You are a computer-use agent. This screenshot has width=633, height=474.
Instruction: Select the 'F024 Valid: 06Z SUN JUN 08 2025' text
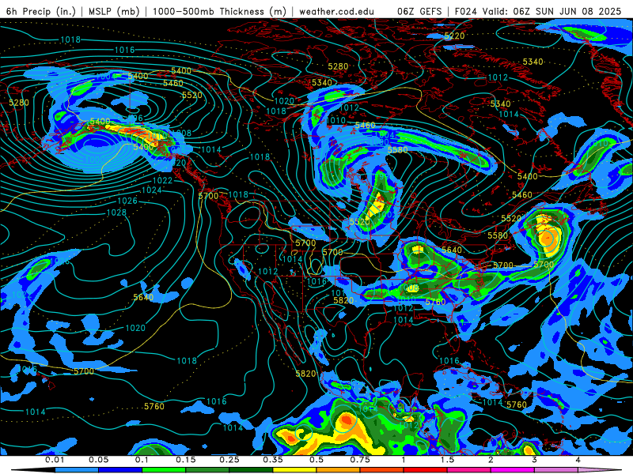coord(538,11)
